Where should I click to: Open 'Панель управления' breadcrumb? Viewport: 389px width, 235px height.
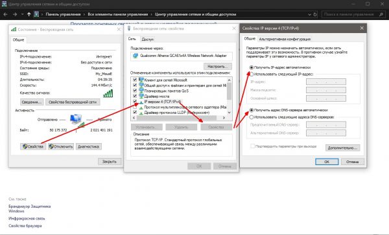63,14
